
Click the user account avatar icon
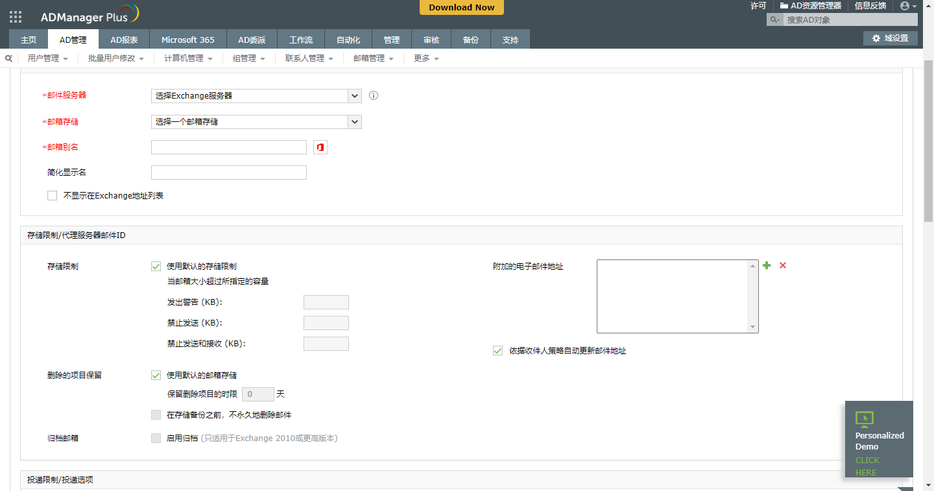905,6
